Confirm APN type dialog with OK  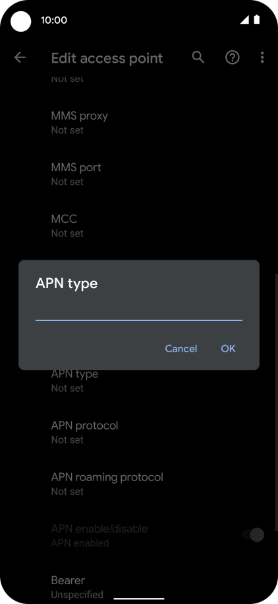[228, 349]
